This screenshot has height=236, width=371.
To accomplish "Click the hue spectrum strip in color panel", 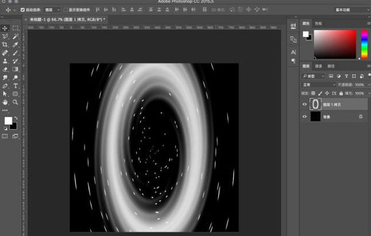I will 365,44.
